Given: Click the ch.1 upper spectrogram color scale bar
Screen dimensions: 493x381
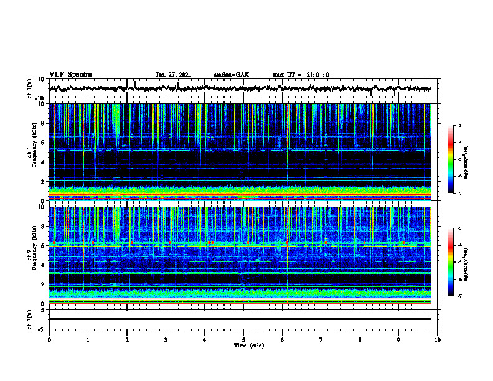Looking at the screenshot, I should [x=450, y=159].
